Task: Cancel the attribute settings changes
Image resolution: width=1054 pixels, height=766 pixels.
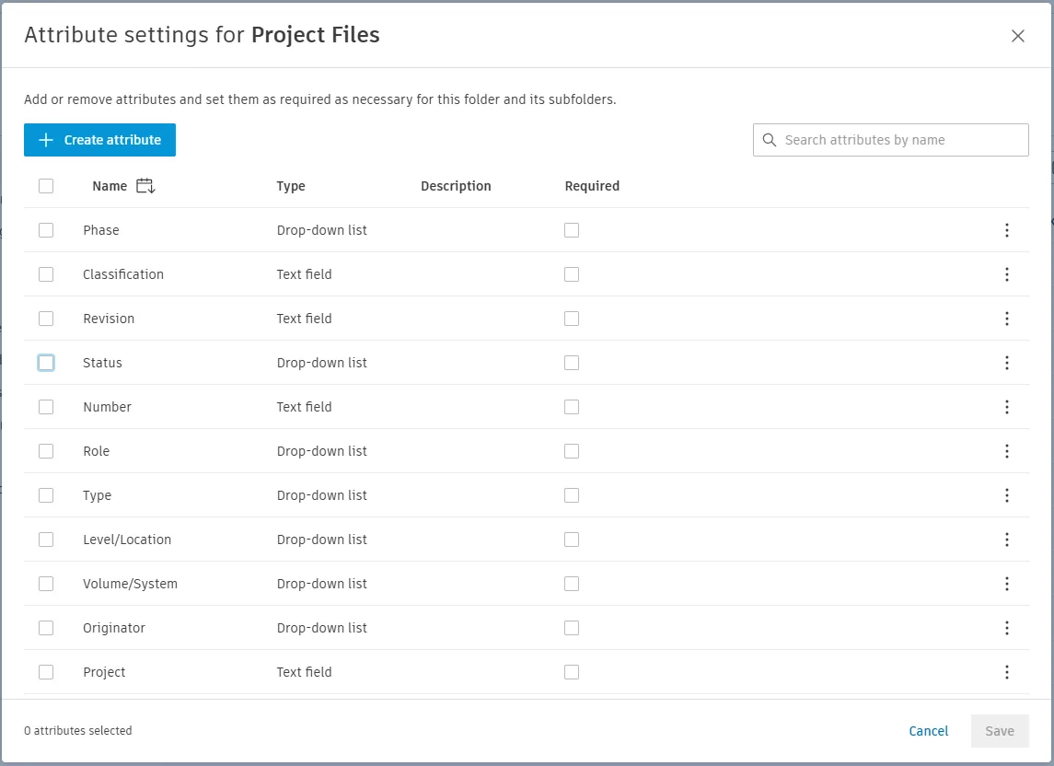Action: tap(928, 731)
